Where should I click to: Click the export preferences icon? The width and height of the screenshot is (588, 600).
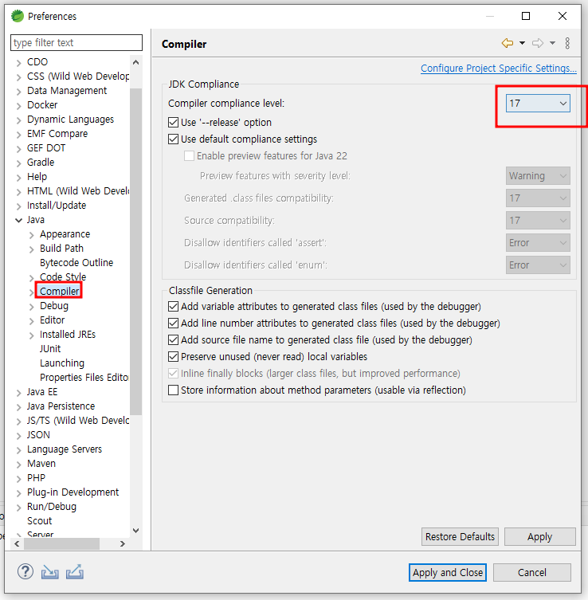[75, 572]
